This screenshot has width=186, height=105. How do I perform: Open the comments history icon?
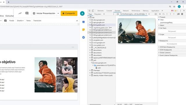click(27, 13)
